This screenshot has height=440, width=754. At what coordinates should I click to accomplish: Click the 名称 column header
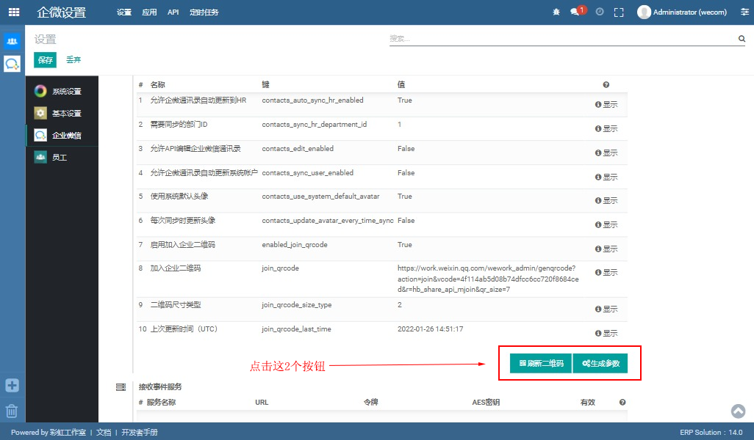pos(158,85)
